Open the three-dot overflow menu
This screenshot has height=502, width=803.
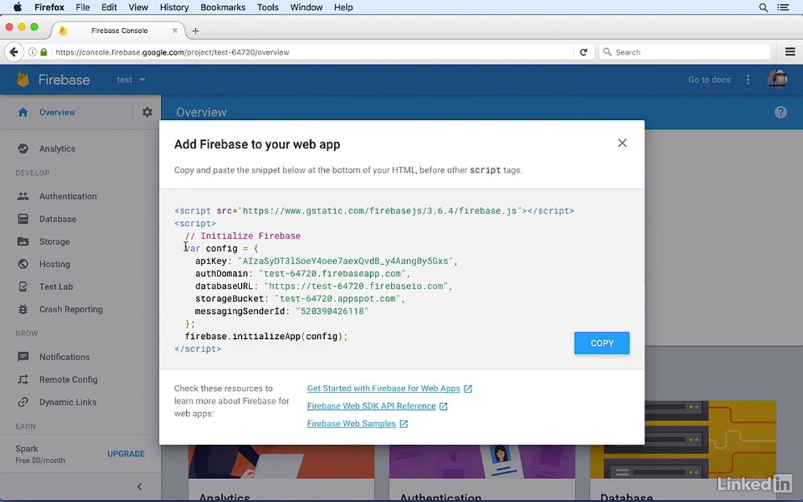click(x=748, y=79)
